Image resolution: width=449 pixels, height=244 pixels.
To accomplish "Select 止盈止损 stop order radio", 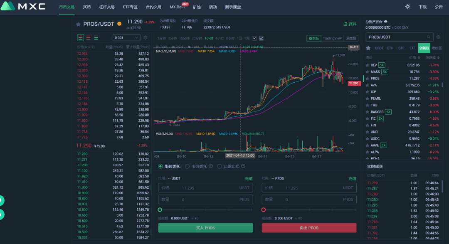I will 220,166.
